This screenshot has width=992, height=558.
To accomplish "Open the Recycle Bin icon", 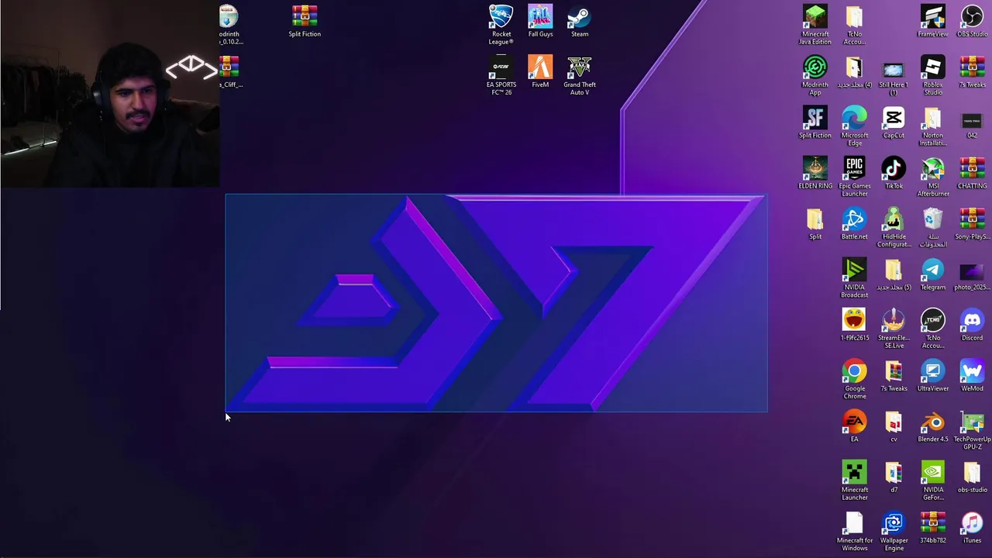I will coord(932,226).
